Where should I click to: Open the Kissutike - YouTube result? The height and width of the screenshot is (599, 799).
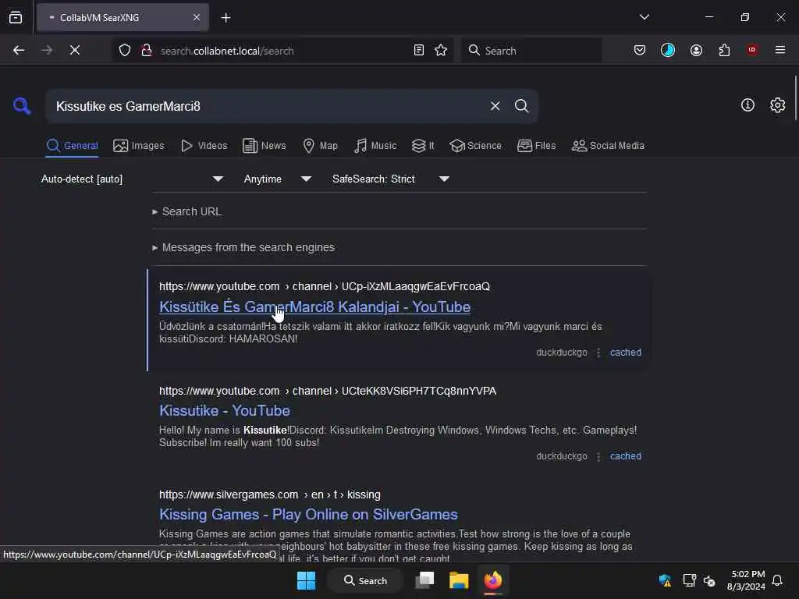(x=224, y=410)
